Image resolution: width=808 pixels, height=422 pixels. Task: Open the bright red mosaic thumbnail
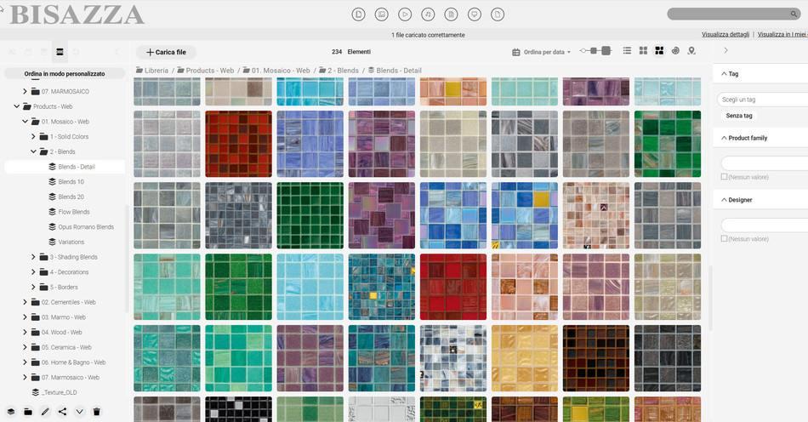pyautogui.click(x=453, y=287)
